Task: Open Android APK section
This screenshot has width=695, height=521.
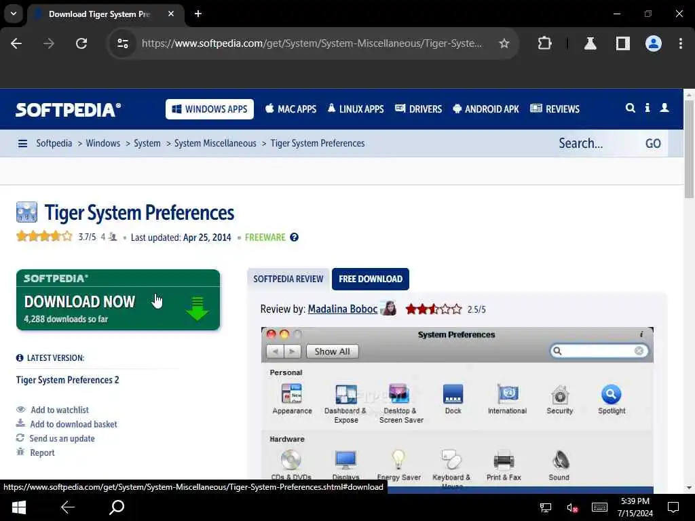Action: (x=486, y=109)
